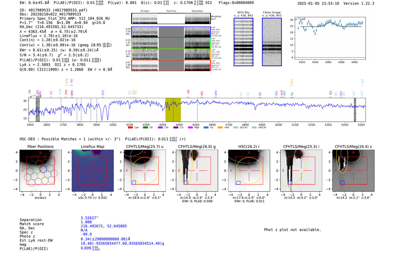
Task: Click the timestamp '2025-01-05 23:53:10'
Action: pos(318,3)
